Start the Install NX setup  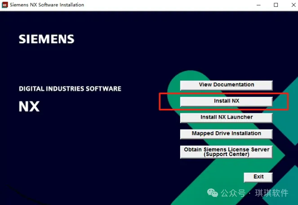tap(226, 102)
